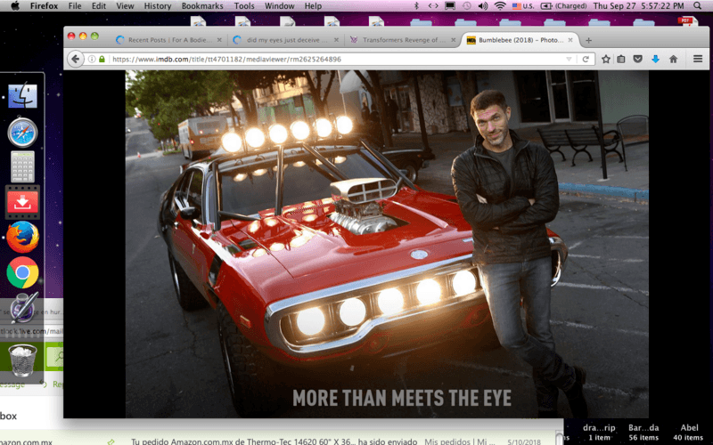
Task: Open Spotlight search magnifier
Action: (697, 6)
